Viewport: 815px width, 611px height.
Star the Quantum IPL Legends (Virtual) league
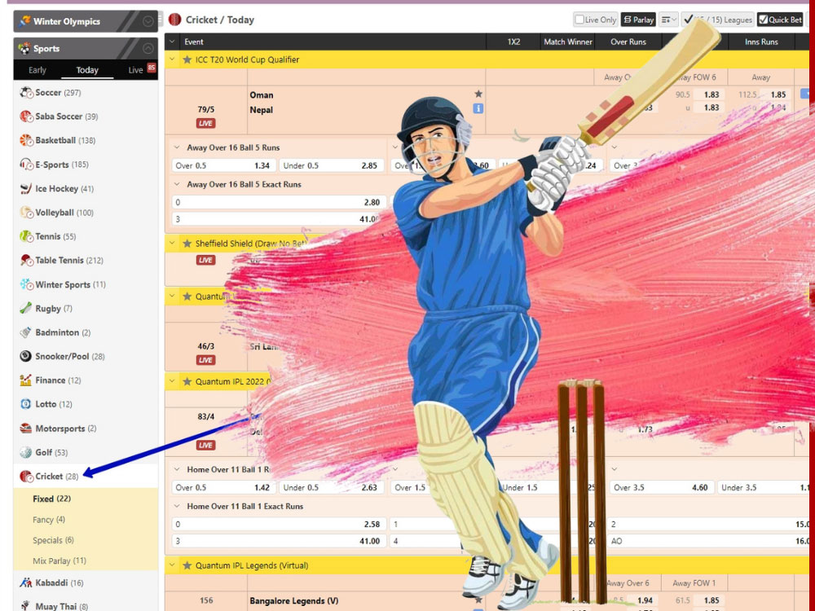point(187,565)
